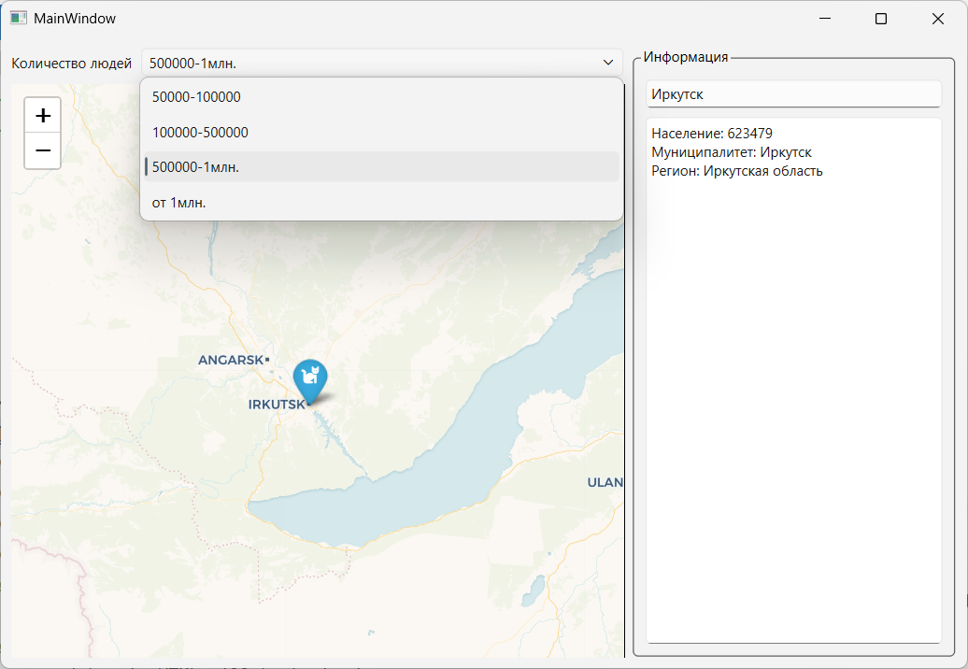Click the Население: 623479 text line
The width and height of the screenshot is (968, 669).
[x=712, y=134]
